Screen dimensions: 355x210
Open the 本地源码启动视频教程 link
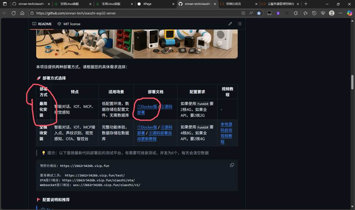pos(226,130)
